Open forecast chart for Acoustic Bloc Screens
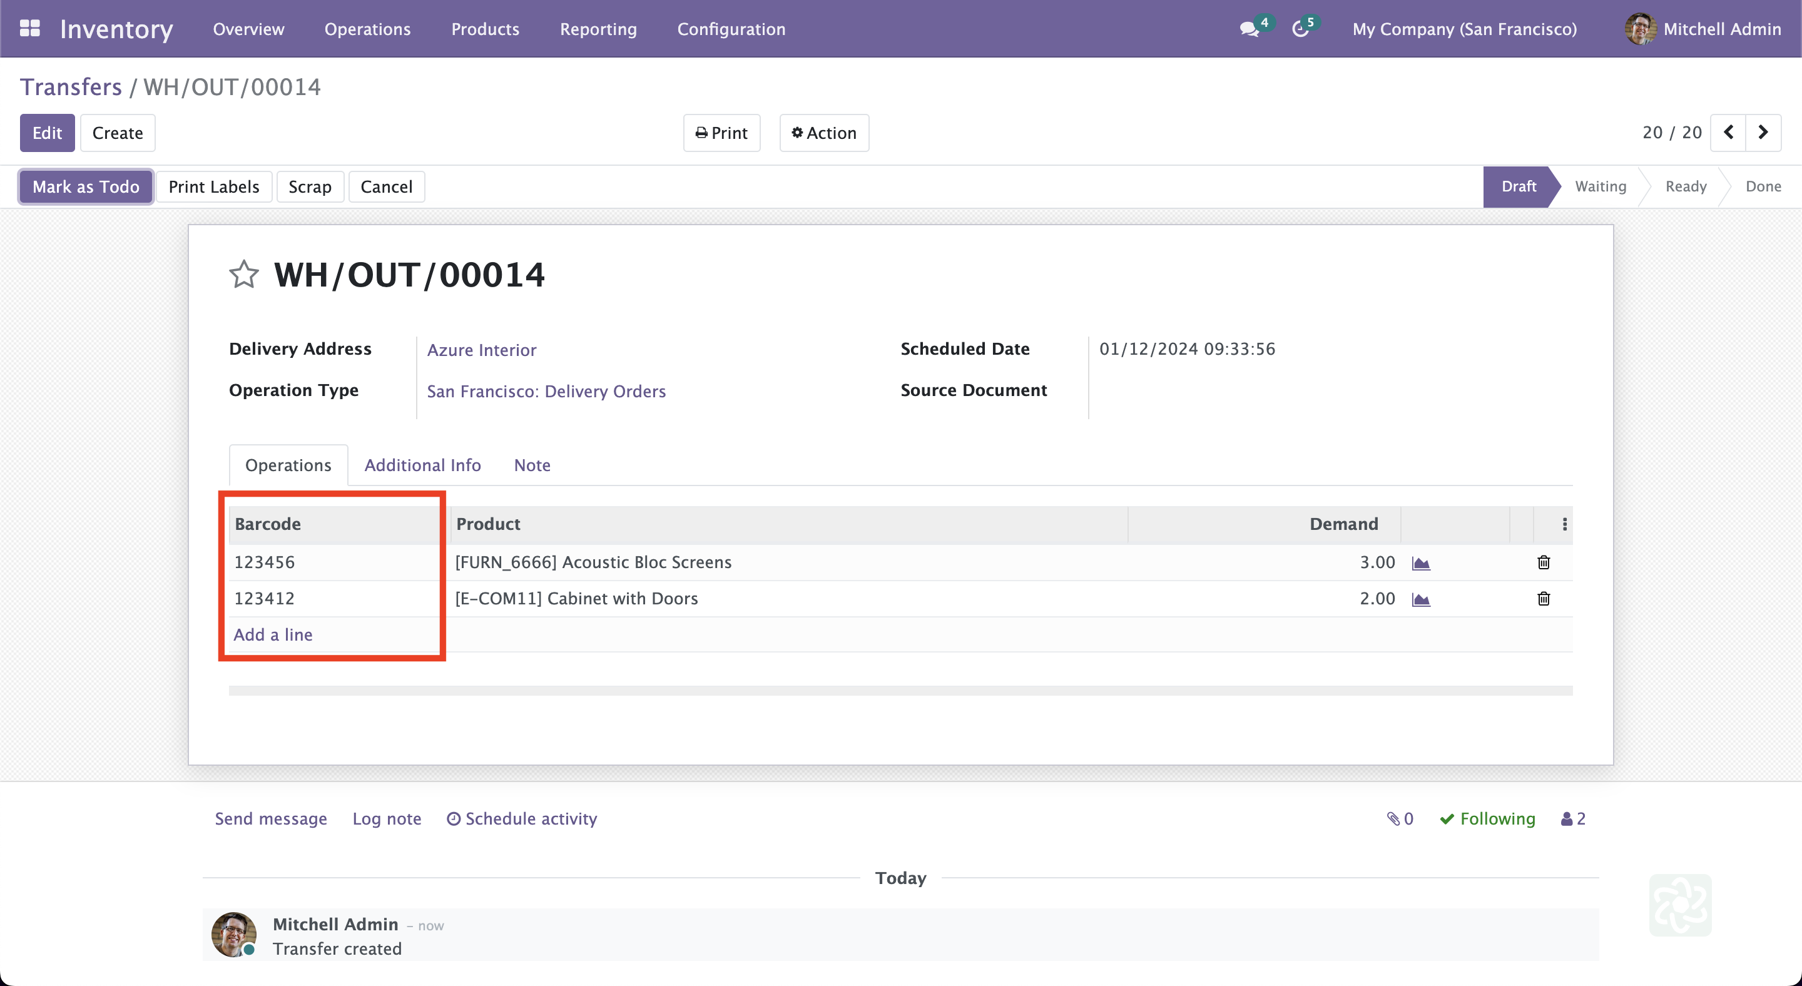This screenshot has width=1802, height=986. [x=1421, y=563]
